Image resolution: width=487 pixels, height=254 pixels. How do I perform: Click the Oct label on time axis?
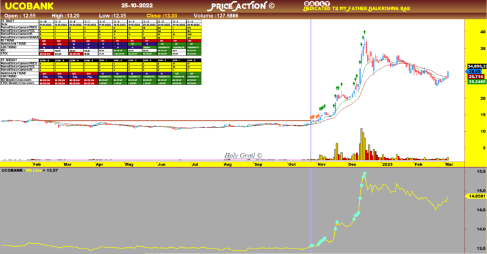[x=292, y=165]
